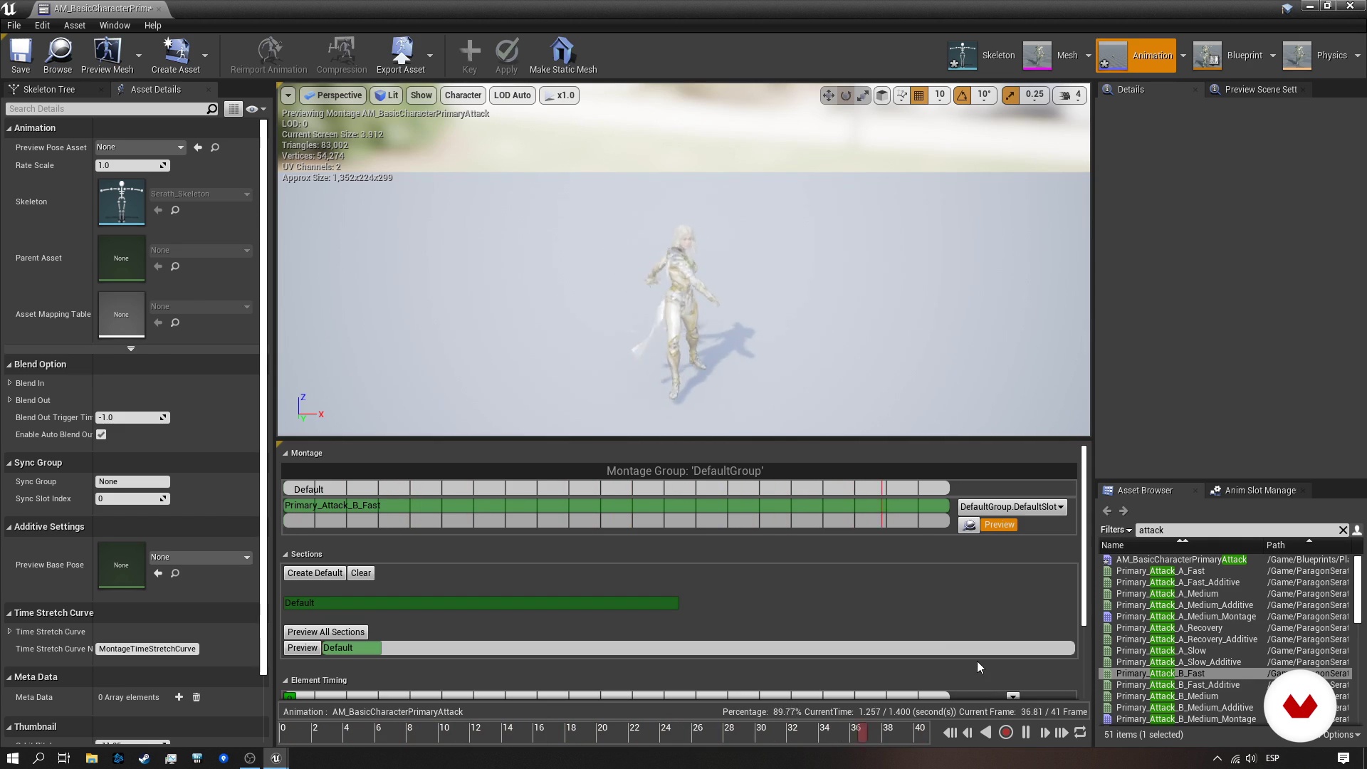This screenshot has height=769, width=1367.
Task: Open the Edit menu
Action: coord(43,25)
